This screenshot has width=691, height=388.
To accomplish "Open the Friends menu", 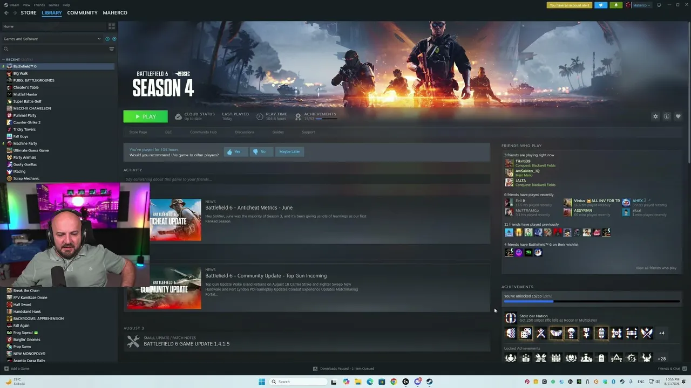I will point(39,5).
